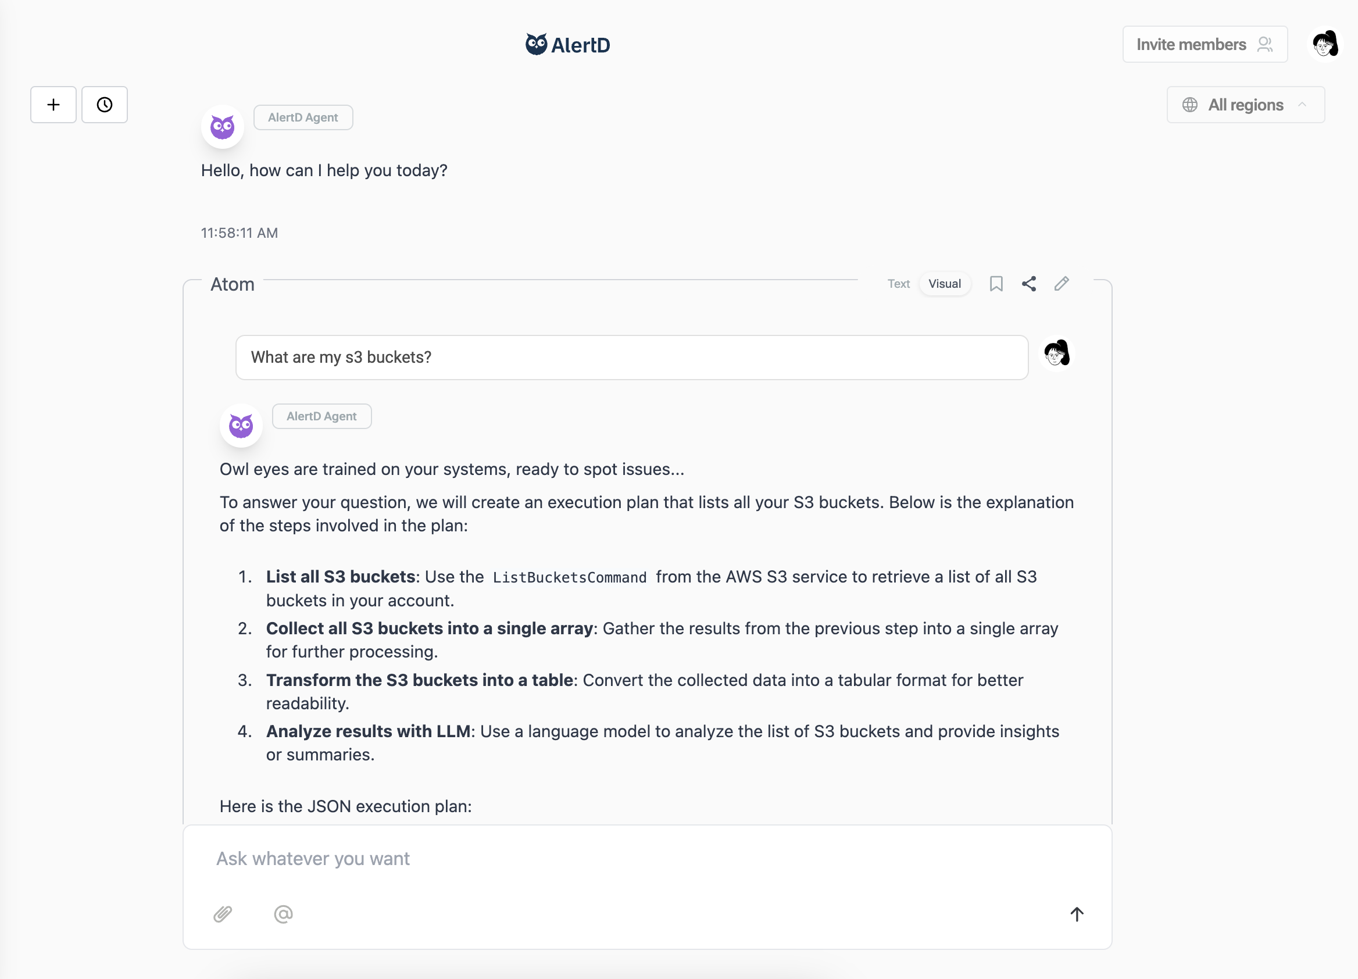Screen dimensions: 1358x979
Task: Expand the All regions dropdown
Action: [1245, 104]
